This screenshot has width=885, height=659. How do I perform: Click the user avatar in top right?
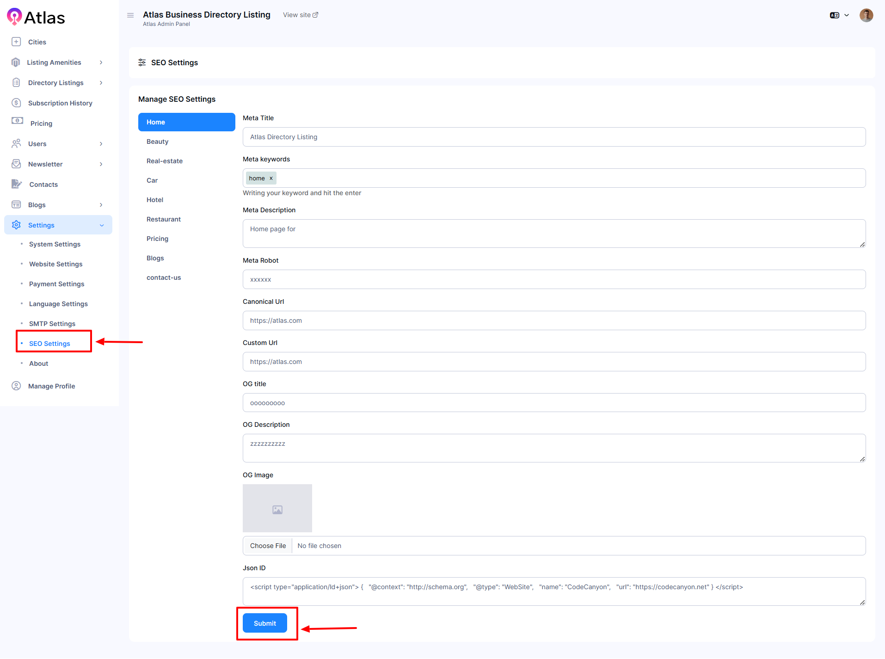click(x=866, y=15)
